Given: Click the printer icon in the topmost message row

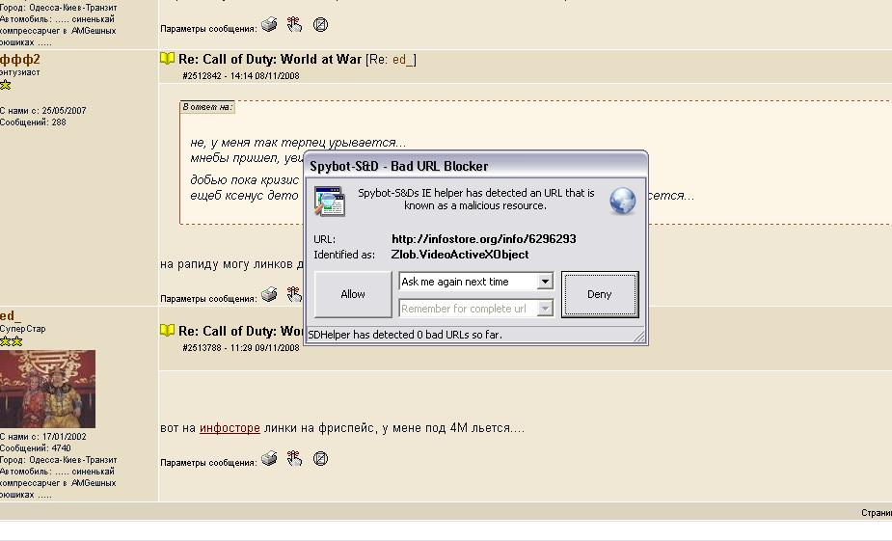Looking at the screenshot, I should coord(270,25).
